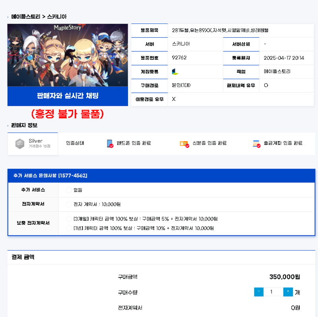Open 판매자와 실시간 채팅 button
Image resolution: width=318 pixels, height=317 pixels.
point(68,96)
